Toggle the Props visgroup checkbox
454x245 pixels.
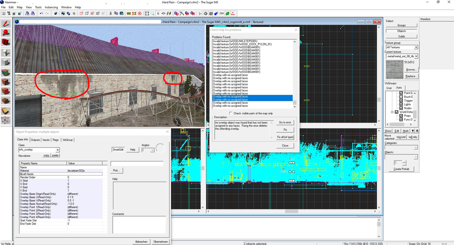coord(401,115)
